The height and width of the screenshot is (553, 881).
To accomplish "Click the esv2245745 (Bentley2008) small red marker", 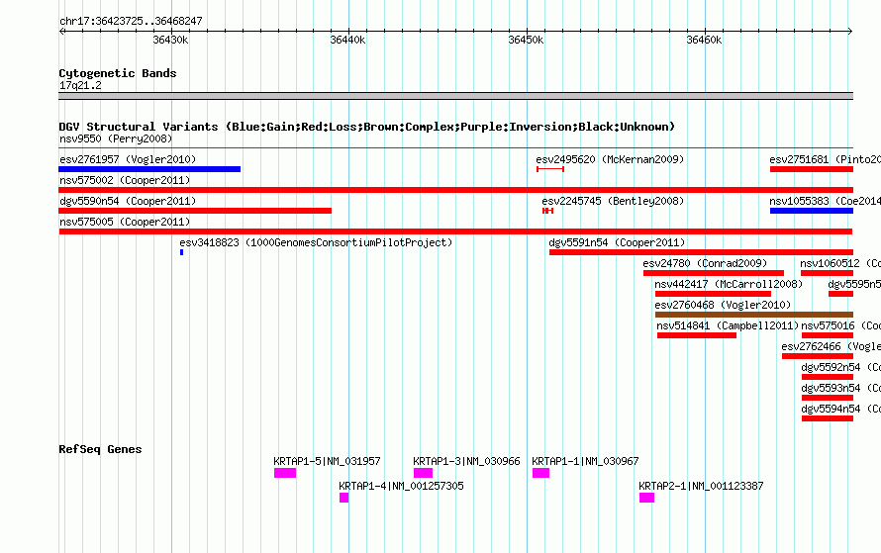I will point(547,211).
